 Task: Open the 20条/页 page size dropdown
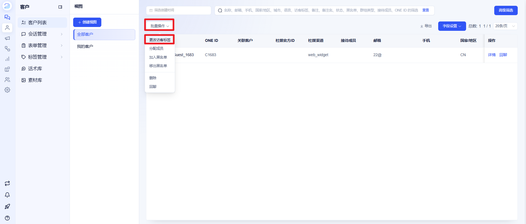[x=505, y=26]
